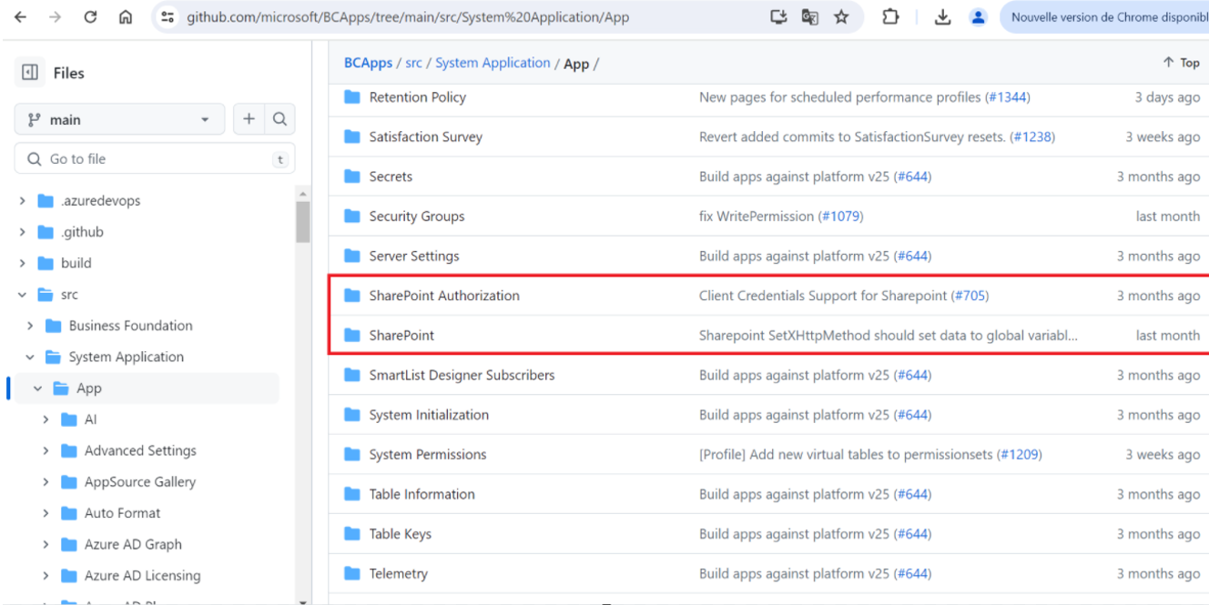Open the main branch dropdown
This screenshot has width=1209, height=605.
click(x=118, y=119)
